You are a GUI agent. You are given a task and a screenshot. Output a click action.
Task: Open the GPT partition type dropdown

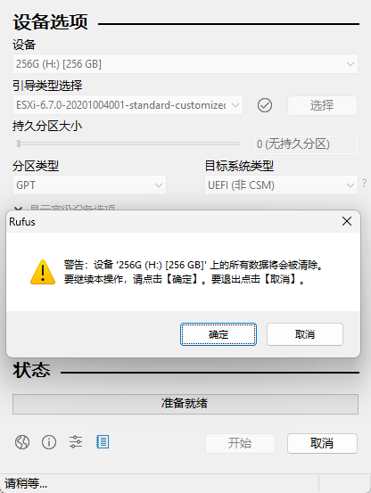click(89, 185)
